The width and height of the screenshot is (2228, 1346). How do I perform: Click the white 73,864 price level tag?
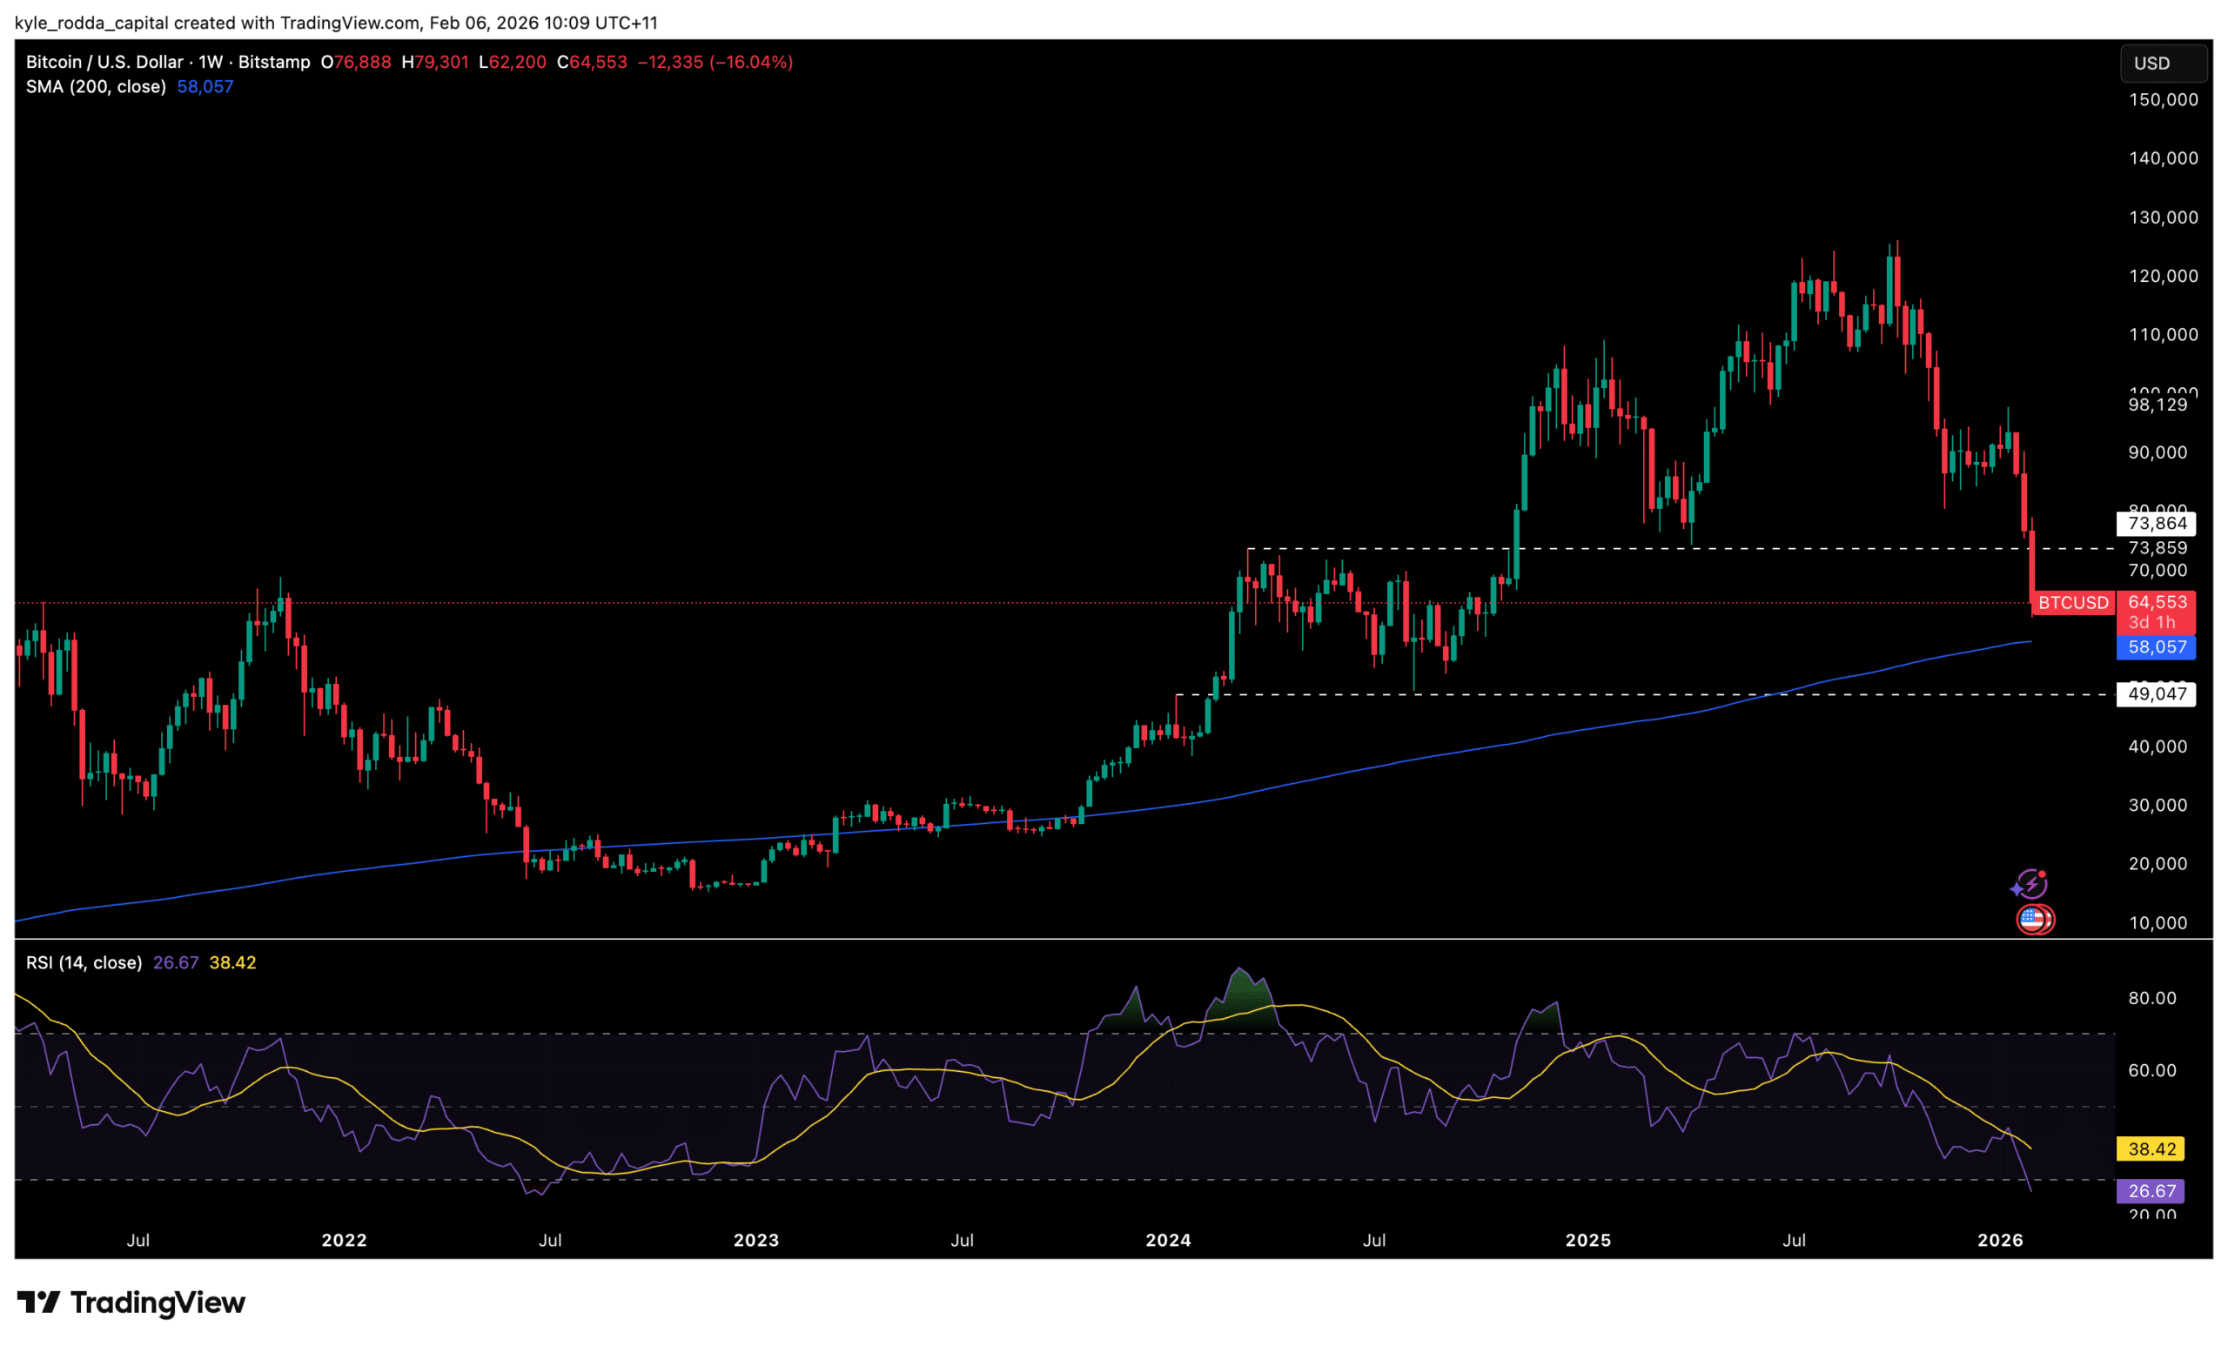(x=2156, y=524)
